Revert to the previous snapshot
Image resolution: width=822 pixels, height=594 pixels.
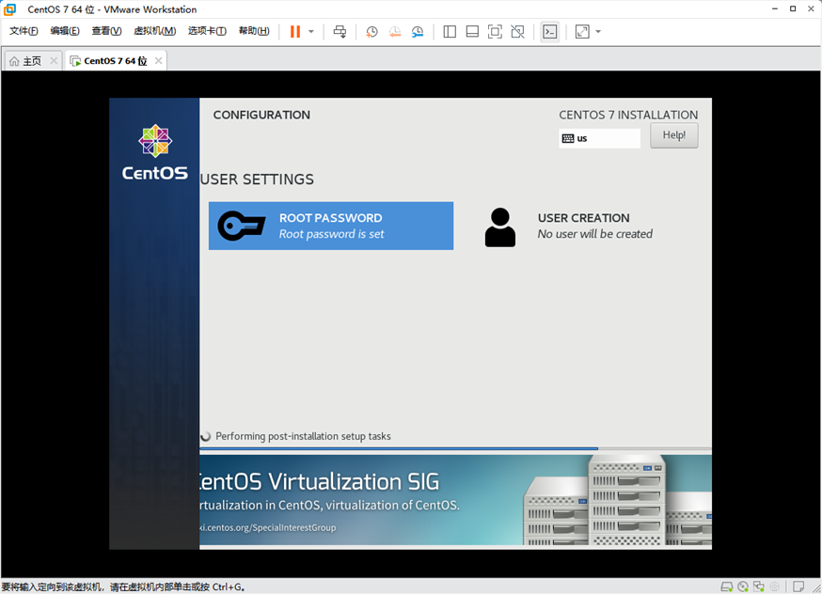click(x=395, y=31)
